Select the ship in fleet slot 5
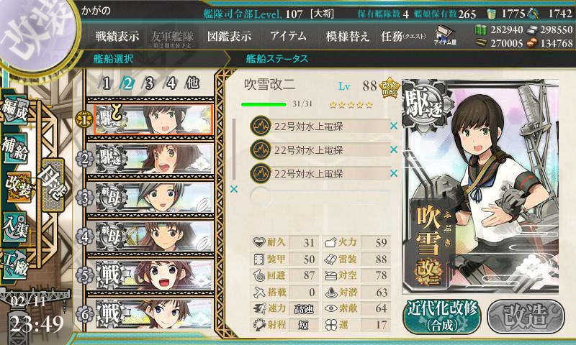The height and width of the screenshot is (345, 576). tap(153, 275)
